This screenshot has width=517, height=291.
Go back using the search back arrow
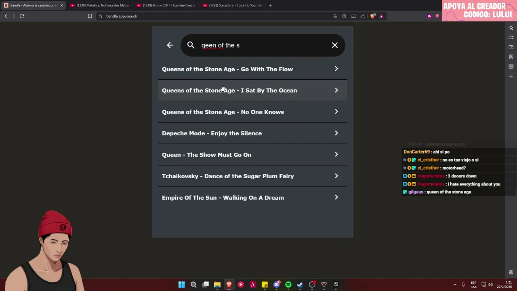point(170,45)
